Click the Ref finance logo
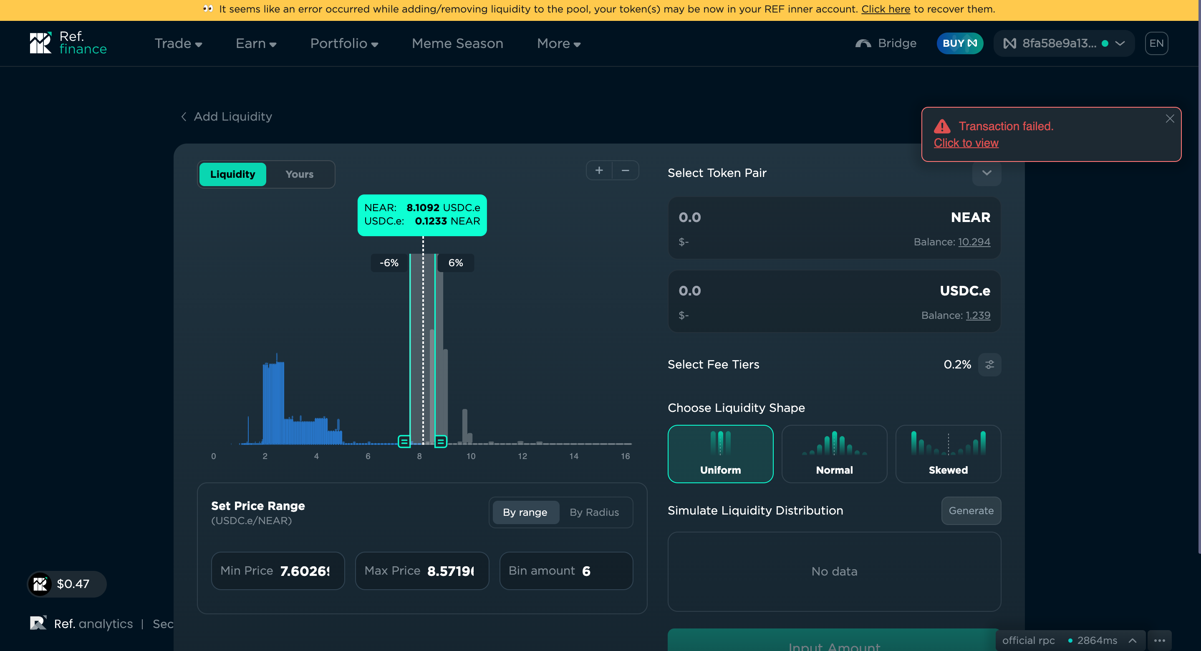The image size is (1201, 651). pos(68,43)
